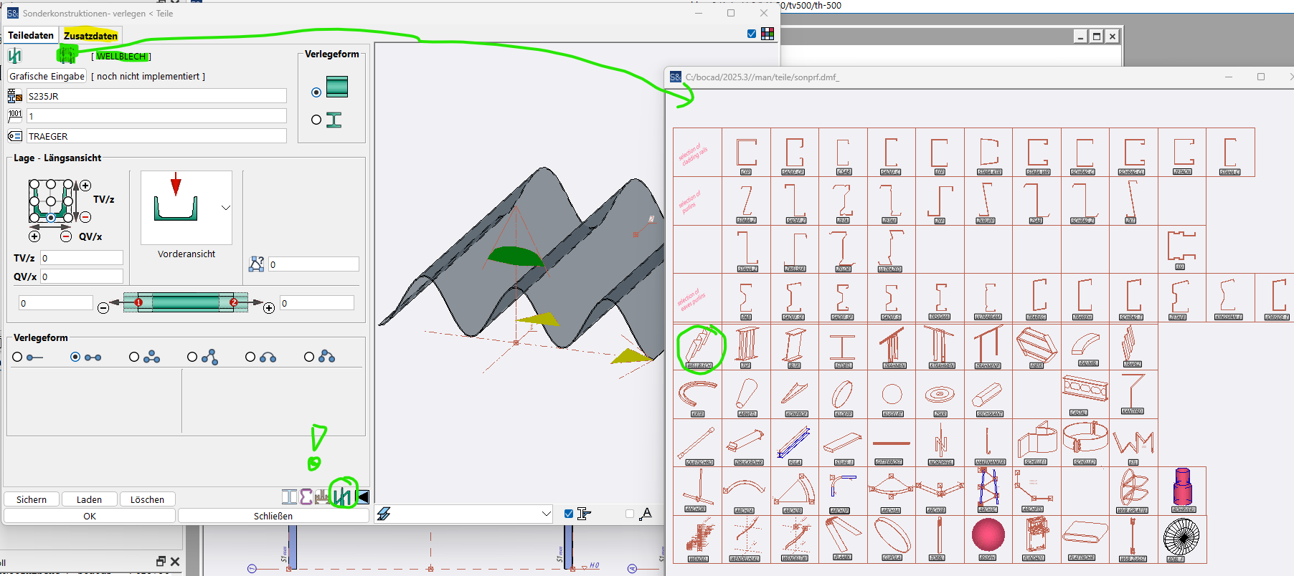Select three-point arc Verlegeform radio option
The image size is (1294, 576).
point(309,357)
